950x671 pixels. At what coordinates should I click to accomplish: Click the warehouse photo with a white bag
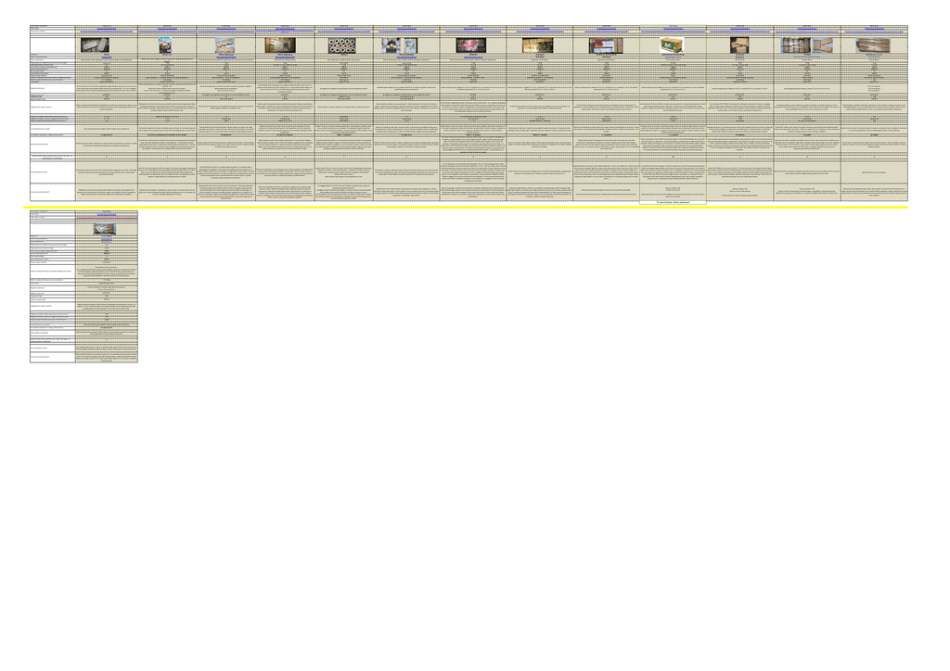tap(281, 44)
